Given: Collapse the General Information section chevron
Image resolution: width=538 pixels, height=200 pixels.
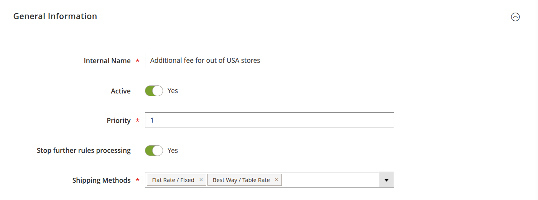Looking at the screenshot, I should (515, 17).
